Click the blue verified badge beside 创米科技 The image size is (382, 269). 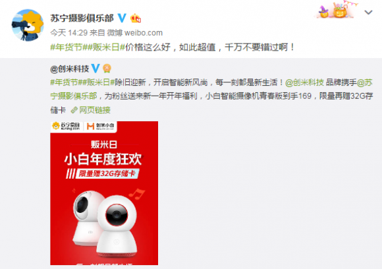click(95, 69)
